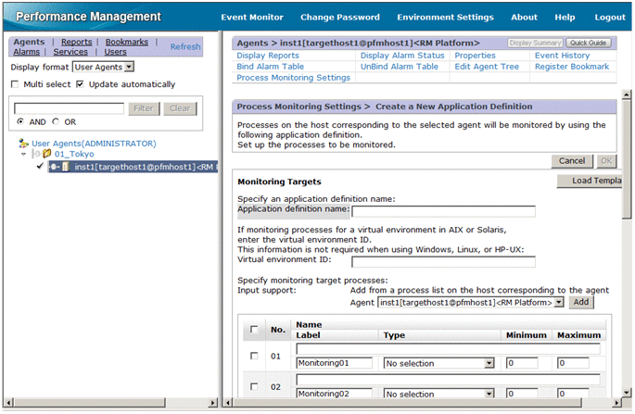Click the Clear button

pos(180,108)
